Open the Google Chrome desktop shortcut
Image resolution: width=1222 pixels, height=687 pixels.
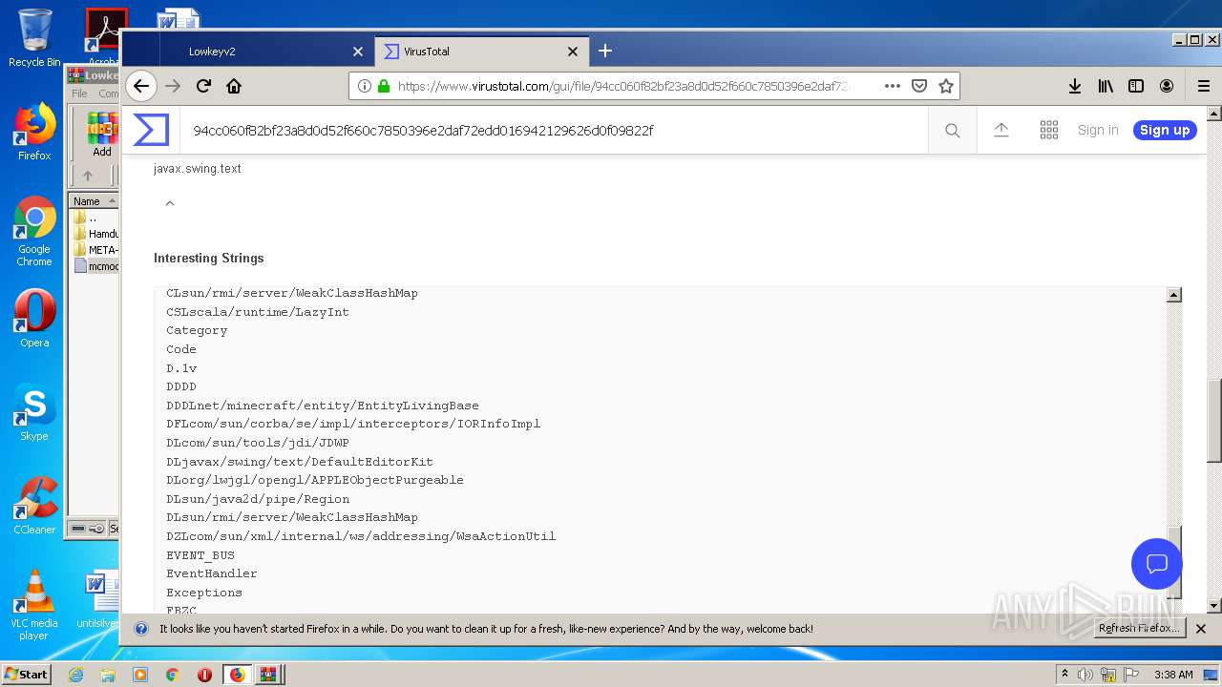[x=34, y=232]
